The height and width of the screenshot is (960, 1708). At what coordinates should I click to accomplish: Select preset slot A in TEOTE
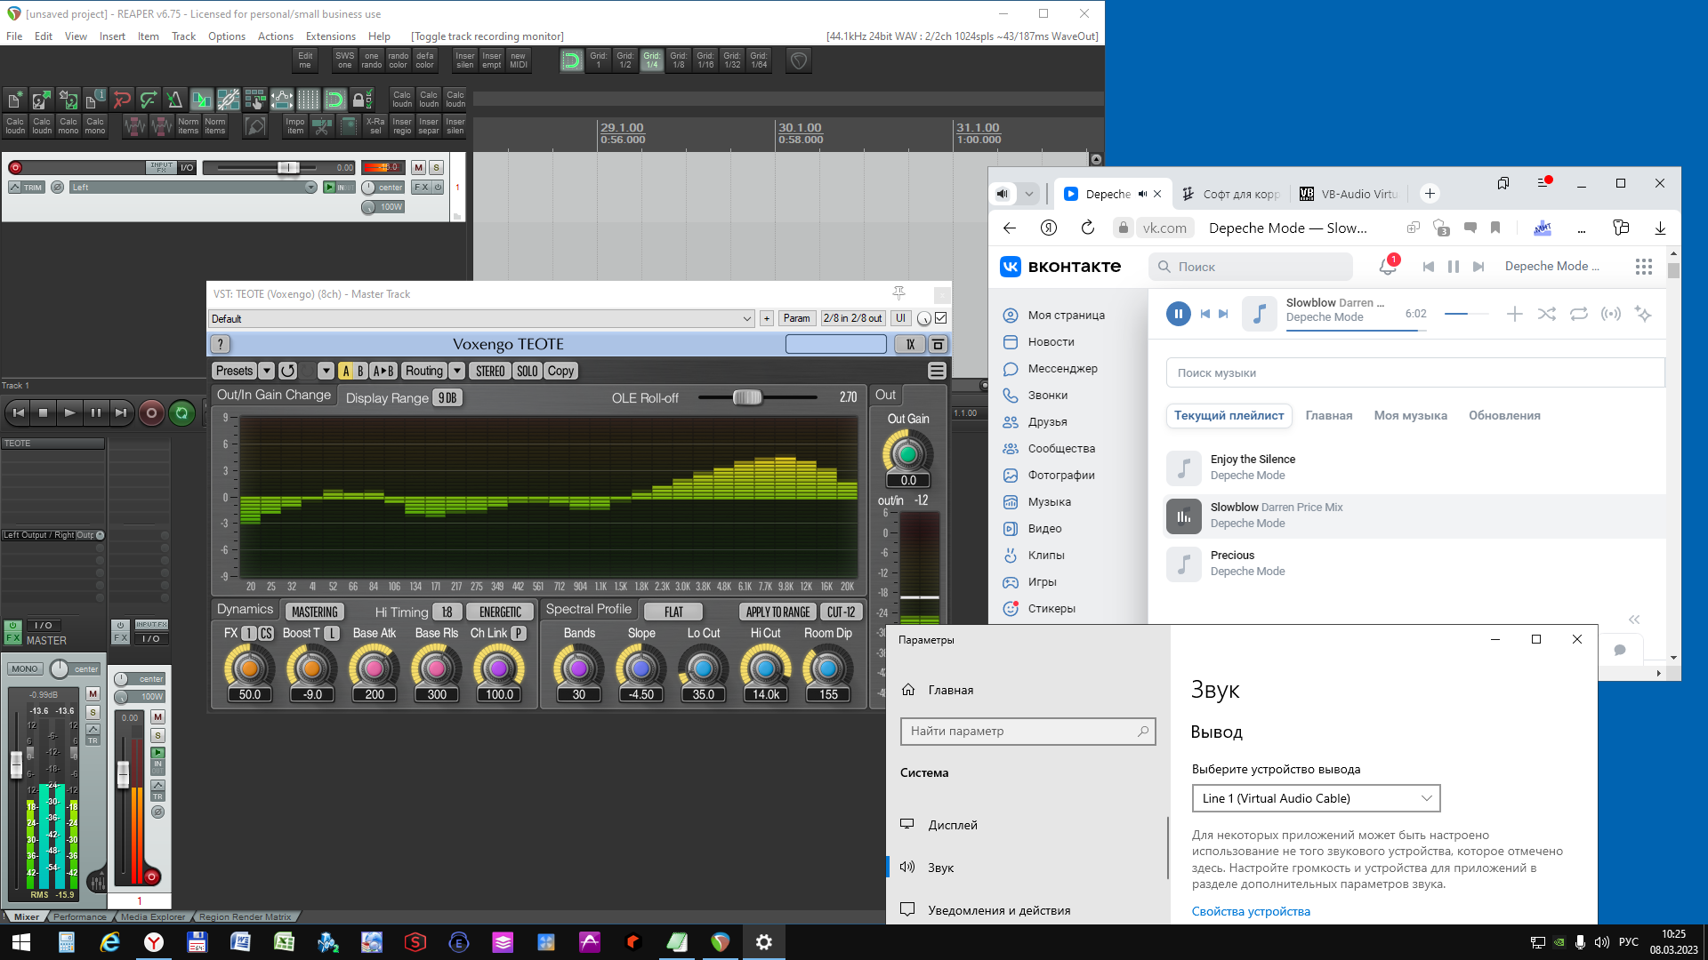click(345, 371)
